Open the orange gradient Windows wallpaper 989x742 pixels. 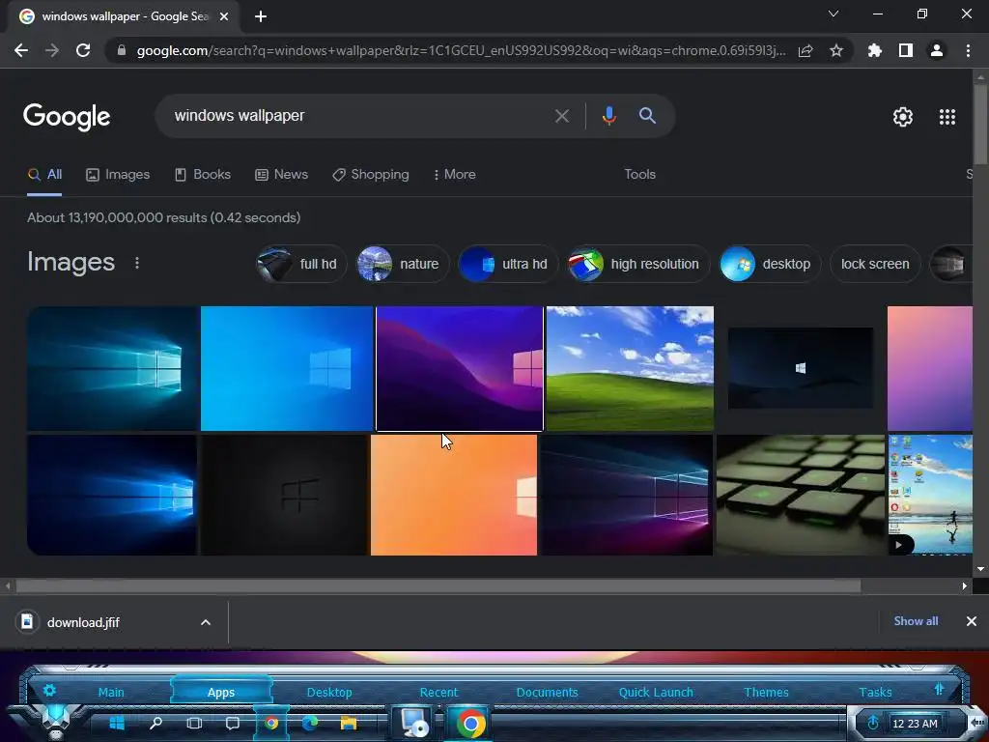click(x=454, y=496)
